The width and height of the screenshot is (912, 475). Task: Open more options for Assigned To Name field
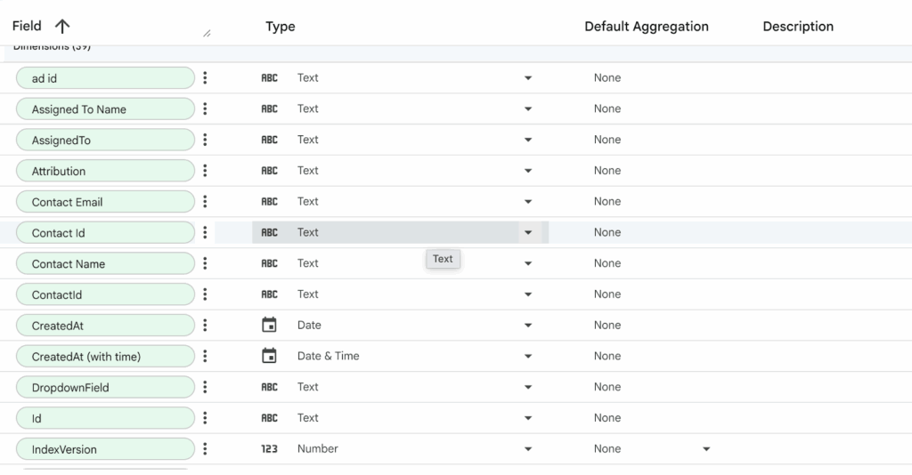coord(205,109)
